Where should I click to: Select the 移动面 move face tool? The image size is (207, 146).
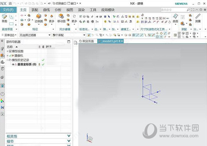tap(61, 18)
